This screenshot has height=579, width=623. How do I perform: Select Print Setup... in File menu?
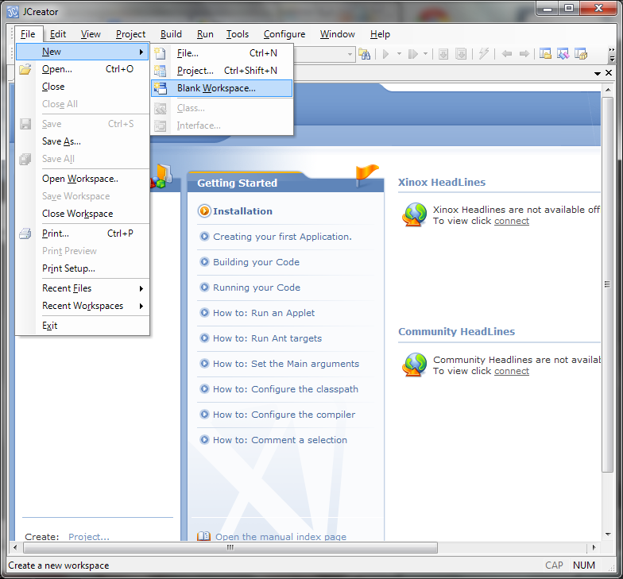[x=83, y=268]
